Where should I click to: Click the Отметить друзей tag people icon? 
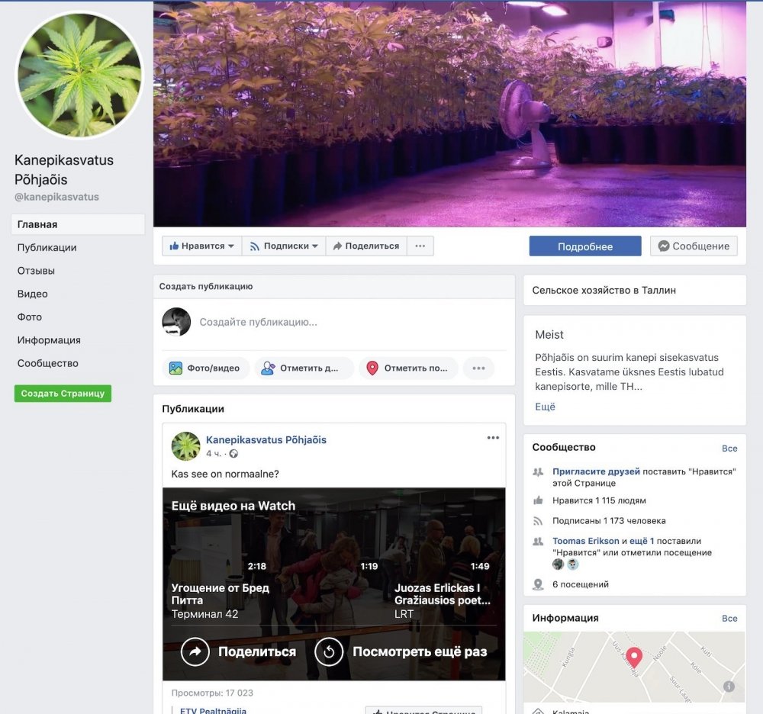point(268,368)
